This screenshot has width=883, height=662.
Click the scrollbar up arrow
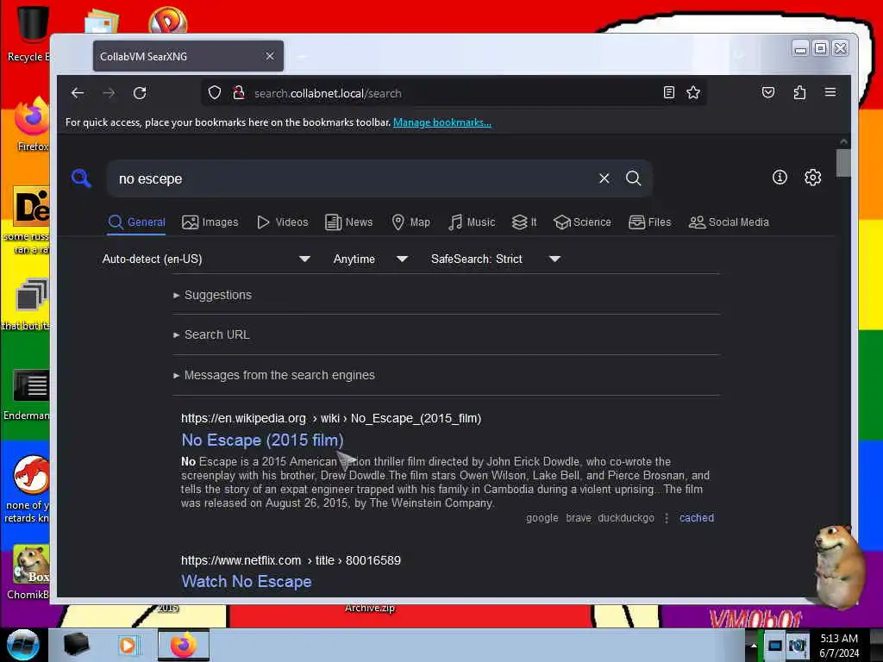843,141
